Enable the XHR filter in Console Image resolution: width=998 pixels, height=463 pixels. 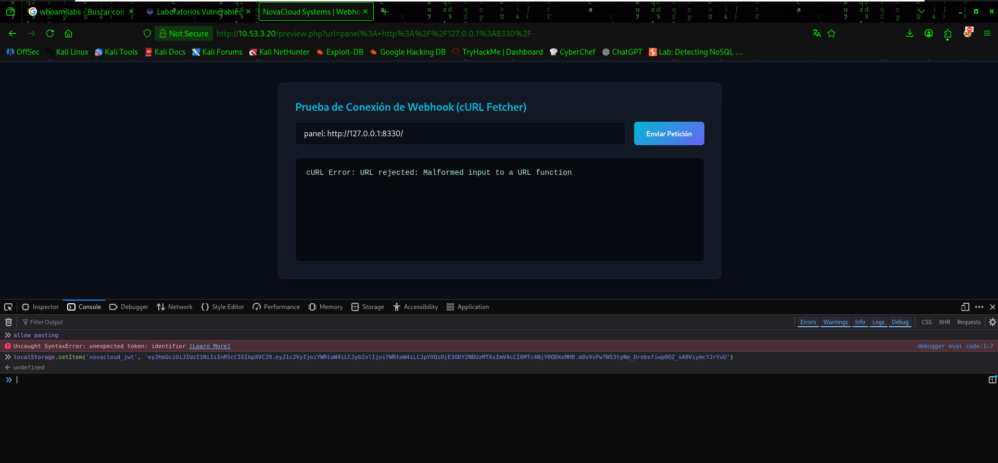point(944,322)
